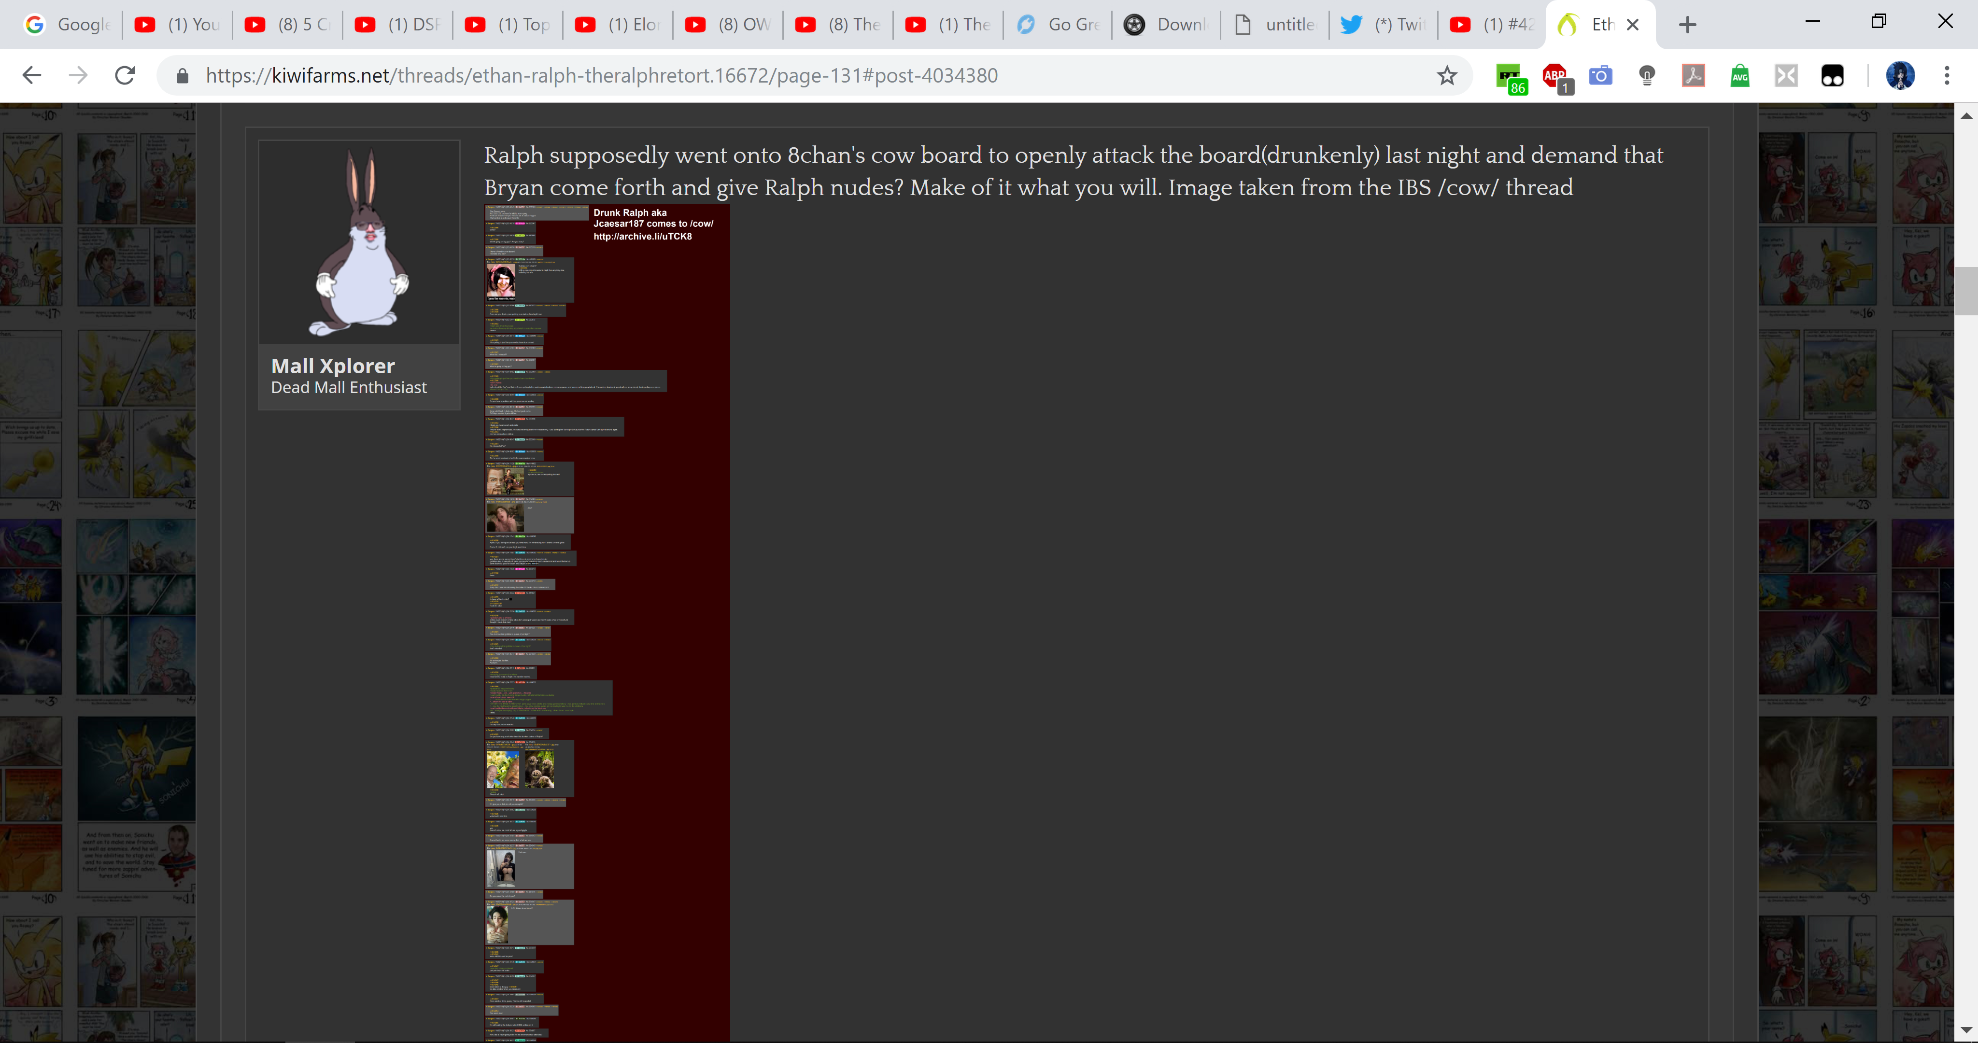Switch to the '(1) DSF' YouTube tab
This screenshot has width=1978, height=1043.
398,25
